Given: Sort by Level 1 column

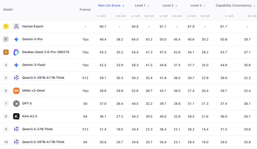Looking at the screenshot, I should [x=142, y=5].
